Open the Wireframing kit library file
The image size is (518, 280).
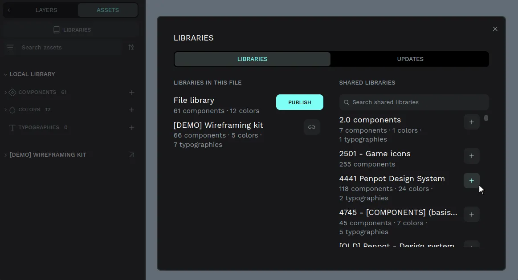click(x=131, y=155)
